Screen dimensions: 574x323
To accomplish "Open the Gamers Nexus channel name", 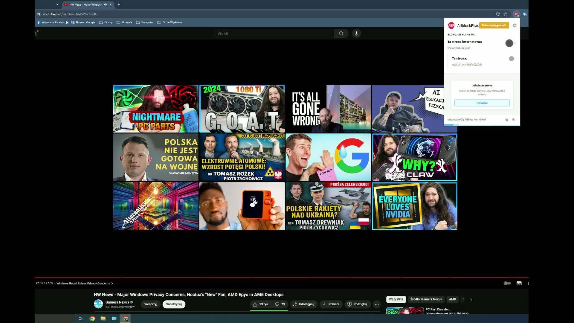I will click(x=117, y=302).
